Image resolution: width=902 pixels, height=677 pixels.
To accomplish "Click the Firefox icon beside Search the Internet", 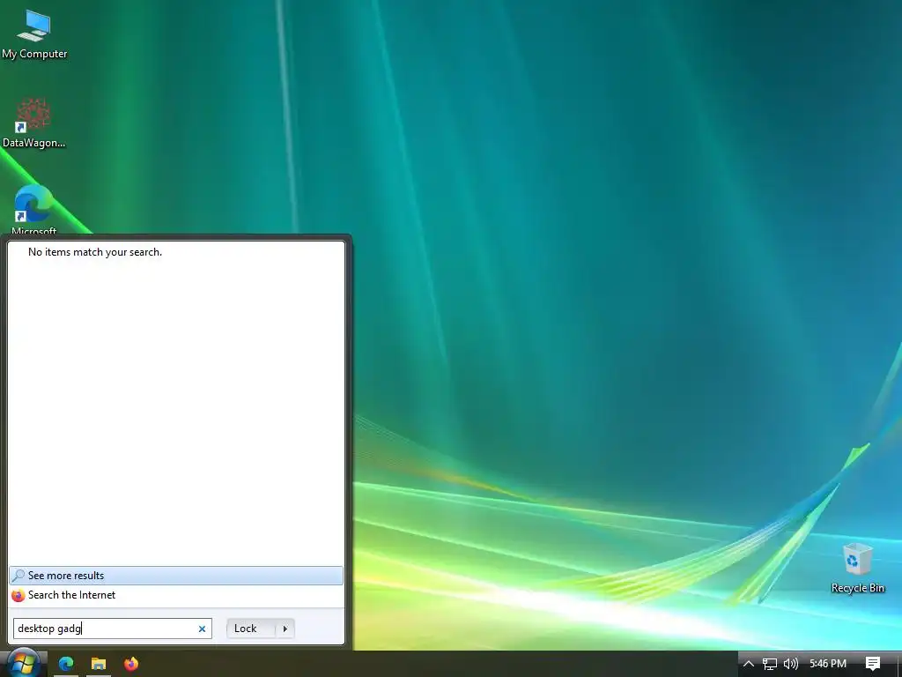I will (x=18, y=595).
